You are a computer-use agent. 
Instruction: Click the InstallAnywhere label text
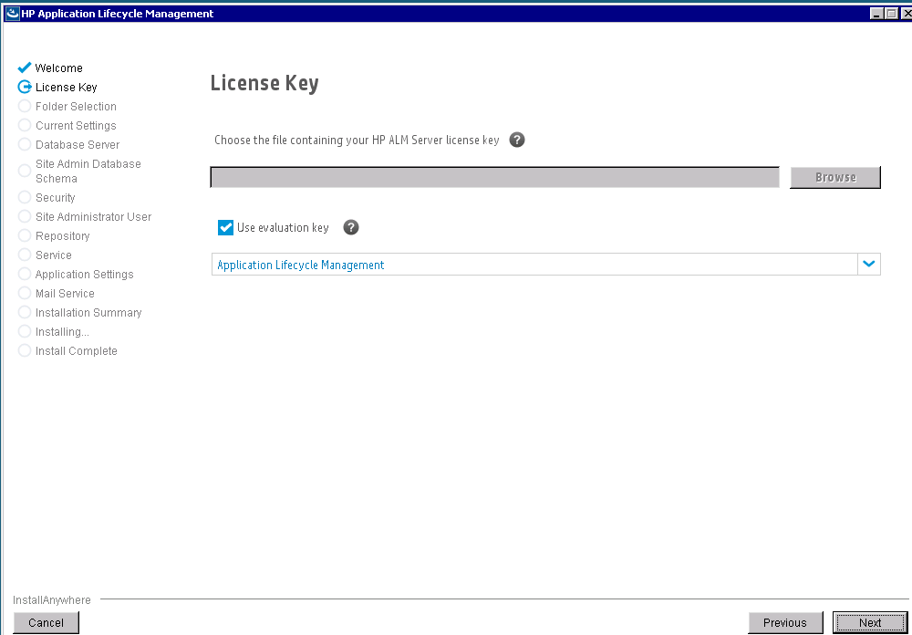coord(52,600)
